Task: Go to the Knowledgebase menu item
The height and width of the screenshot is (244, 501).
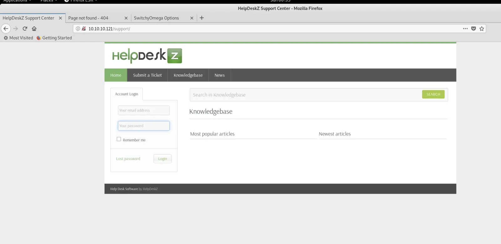Action: (188, 75)
